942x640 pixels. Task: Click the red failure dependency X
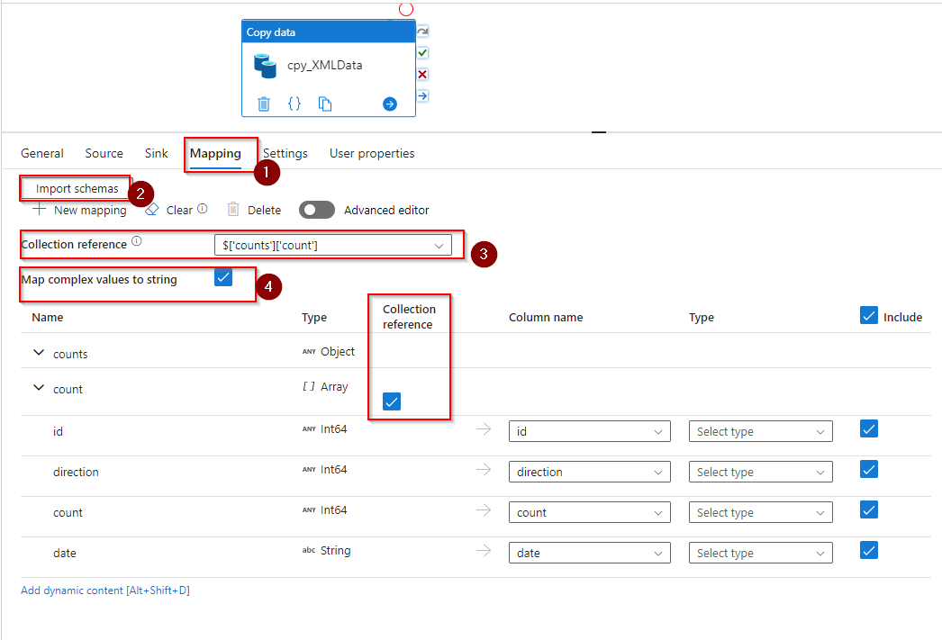(423, 75)
